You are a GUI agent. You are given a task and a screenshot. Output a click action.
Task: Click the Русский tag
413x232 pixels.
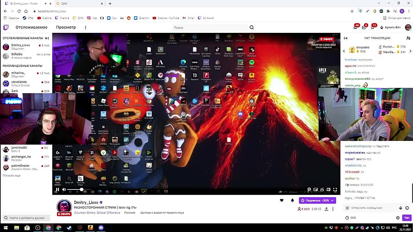click(x=130, y=213)
